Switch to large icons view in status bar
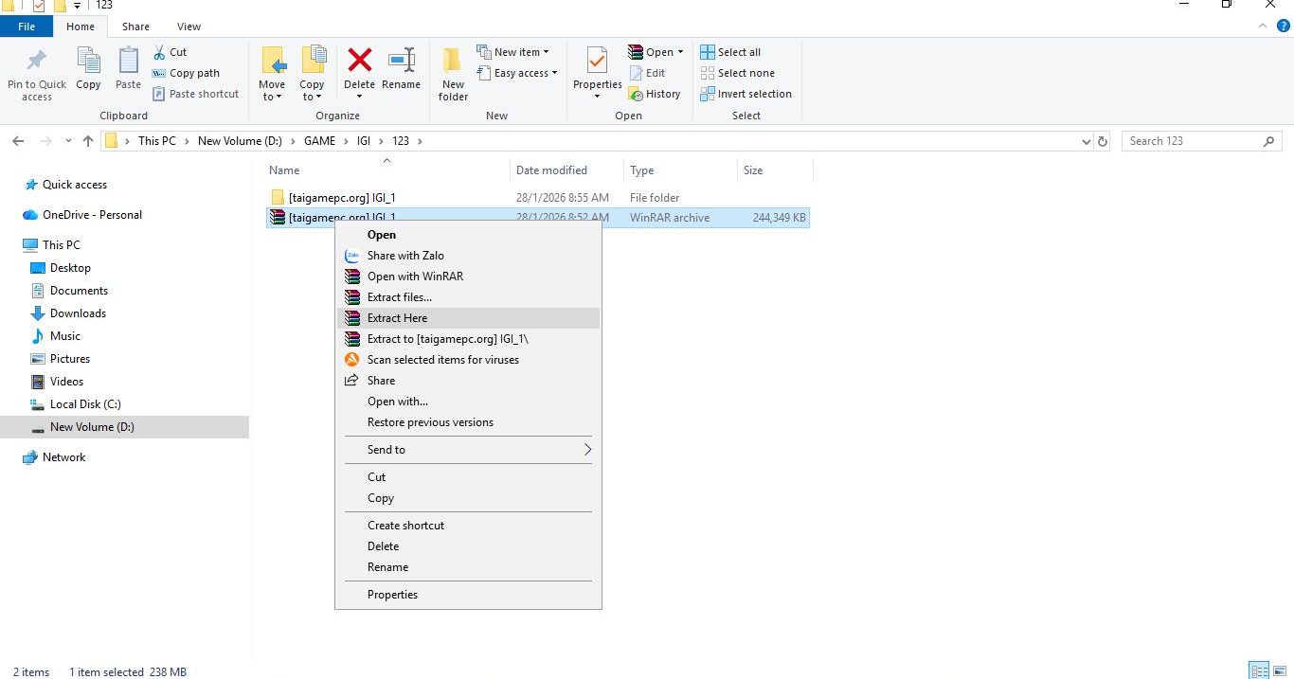The image size is (1294, 679). pyautogui.click(x=1279, y=670)
